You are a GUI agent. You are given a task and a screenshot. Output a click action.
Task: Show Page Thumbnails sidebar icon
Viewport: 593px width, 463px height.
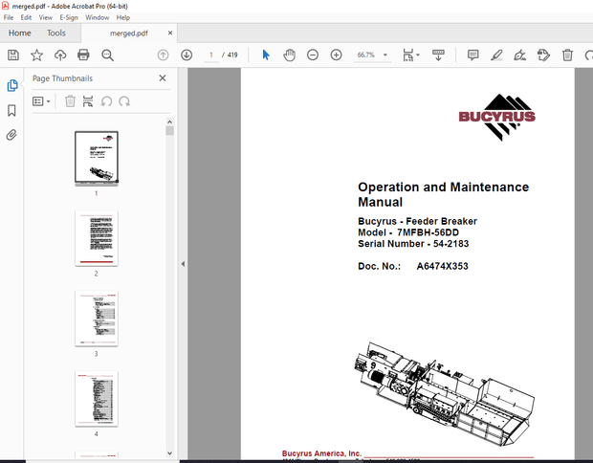[12, 85]
